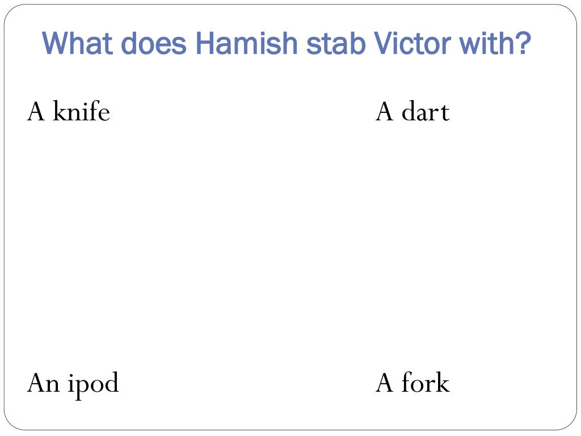Click the question title about Hamish
581x436 pixels.
point(287,44)
